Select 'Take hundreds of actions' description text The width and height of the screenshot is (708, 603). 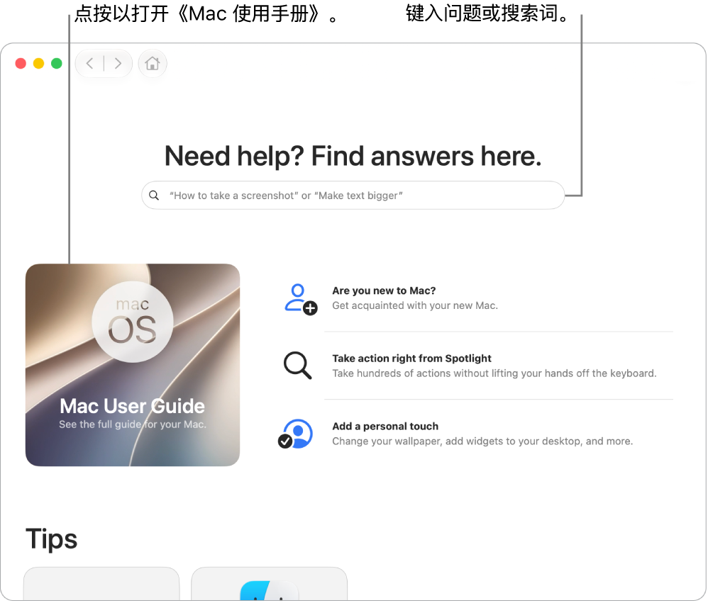click(494, 373)
